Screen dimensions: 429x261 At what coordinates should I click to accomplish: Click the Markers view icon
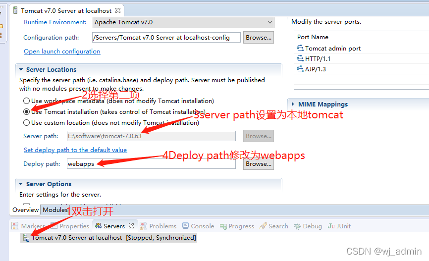pyautogui.click(x=15, y=226)
